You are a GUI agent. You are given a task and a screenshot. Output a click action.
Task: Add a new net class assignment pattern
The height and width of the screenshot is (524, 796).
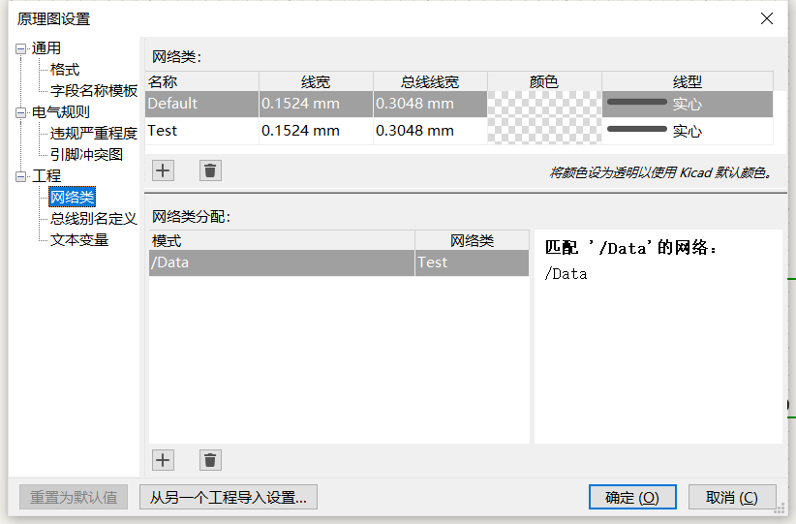click(x=163, y=460)
